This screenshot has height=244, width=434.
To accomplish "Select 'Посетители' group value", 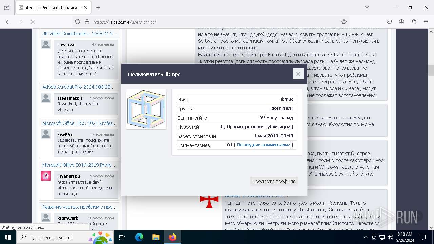I will pos(281,108).
